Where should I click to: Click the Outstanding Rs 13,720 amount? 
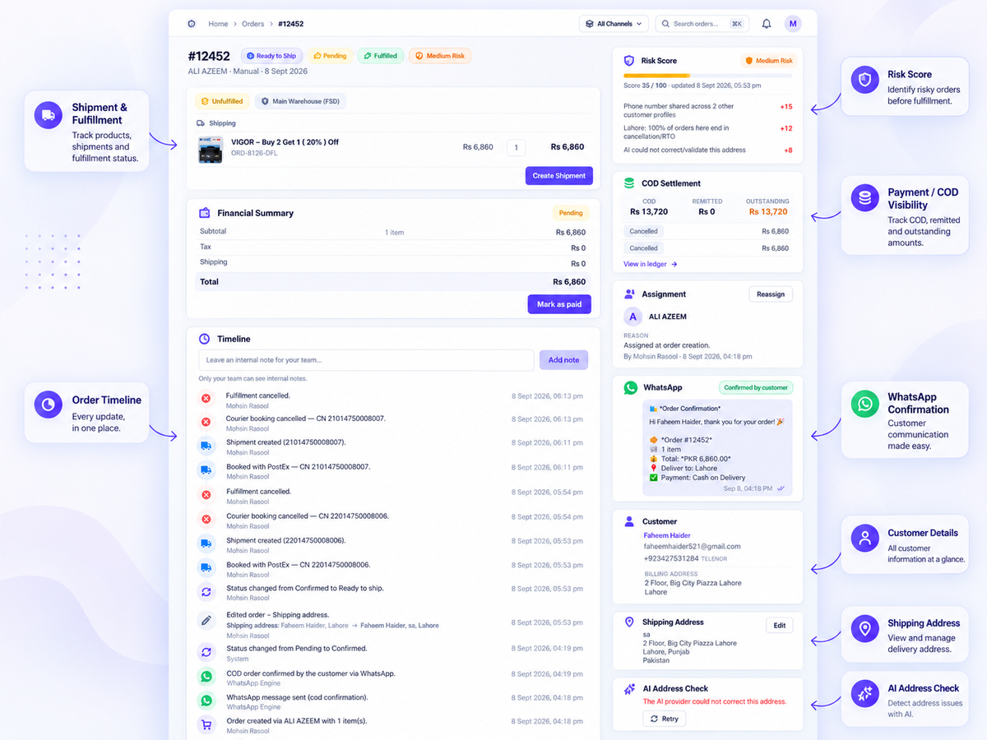point(767,211)
